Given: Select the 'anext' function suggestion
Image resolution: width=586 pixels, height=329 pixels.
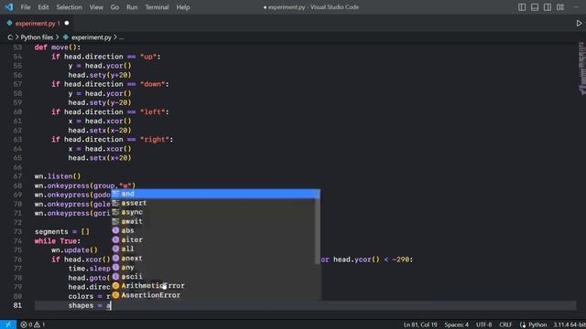Looking at the screenshot, I should tap(213, 258).
